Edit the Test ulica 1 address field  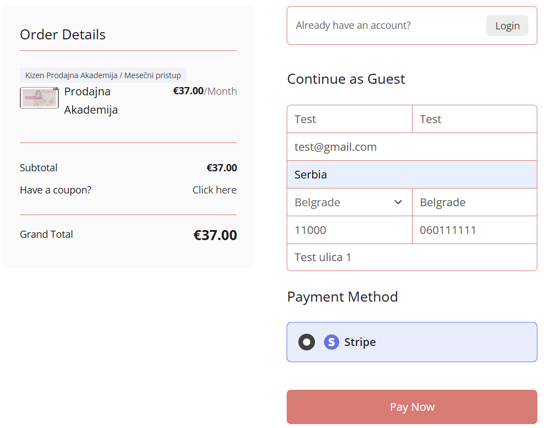[412, 257]
